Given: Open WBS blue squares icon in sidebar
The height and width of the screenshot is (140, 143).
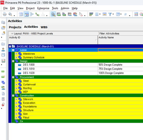Looking at the screenshot, I should point(3,82).
